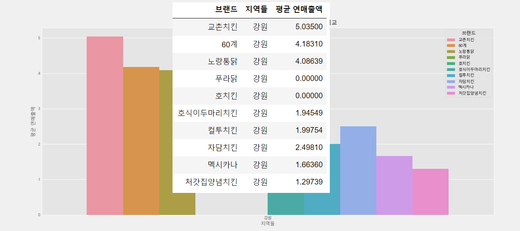This screenshot has width=520, height=231.
Task: Select the value 1.99754 in the table
Action: 309,130
